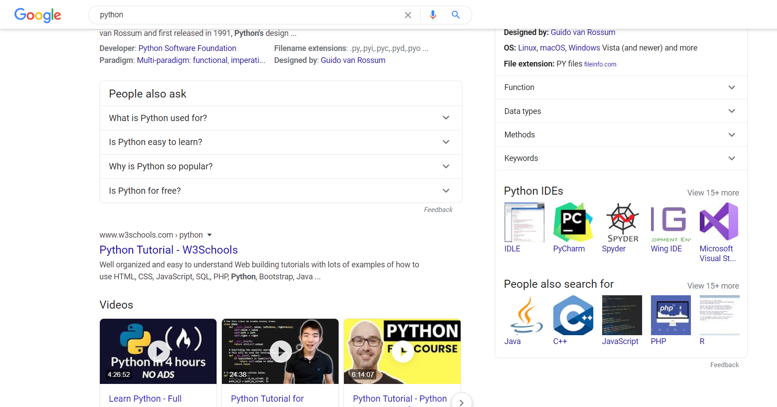Click the Google logo

click(x=38, y=15)
